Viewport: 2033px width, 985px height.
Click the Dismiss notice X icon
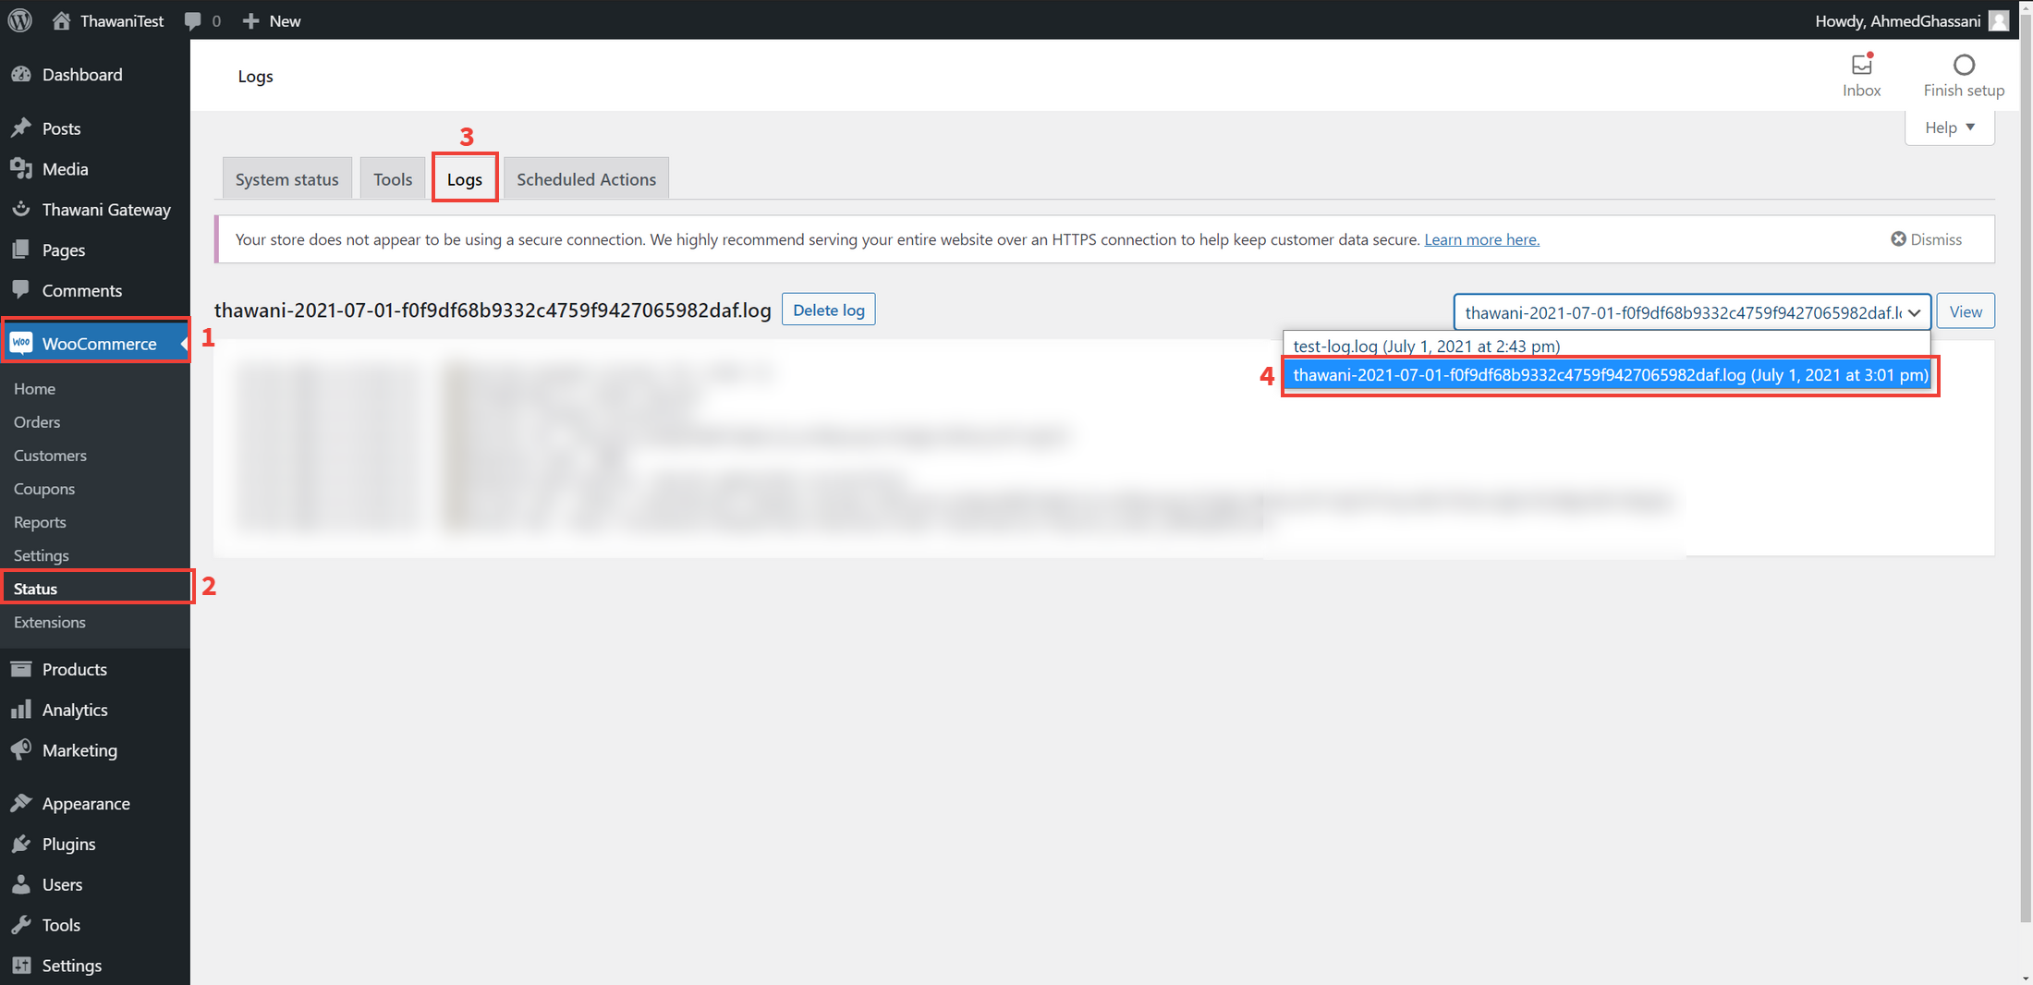coord(1898,239)
